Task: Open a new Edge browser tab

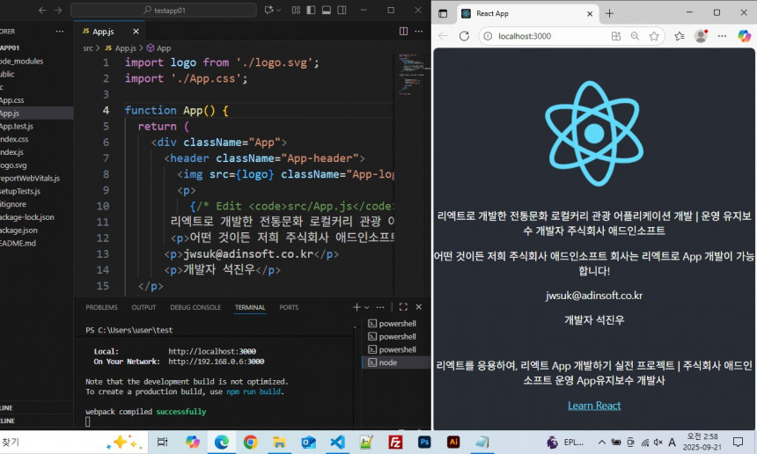Action: click(x=609, y=13)
